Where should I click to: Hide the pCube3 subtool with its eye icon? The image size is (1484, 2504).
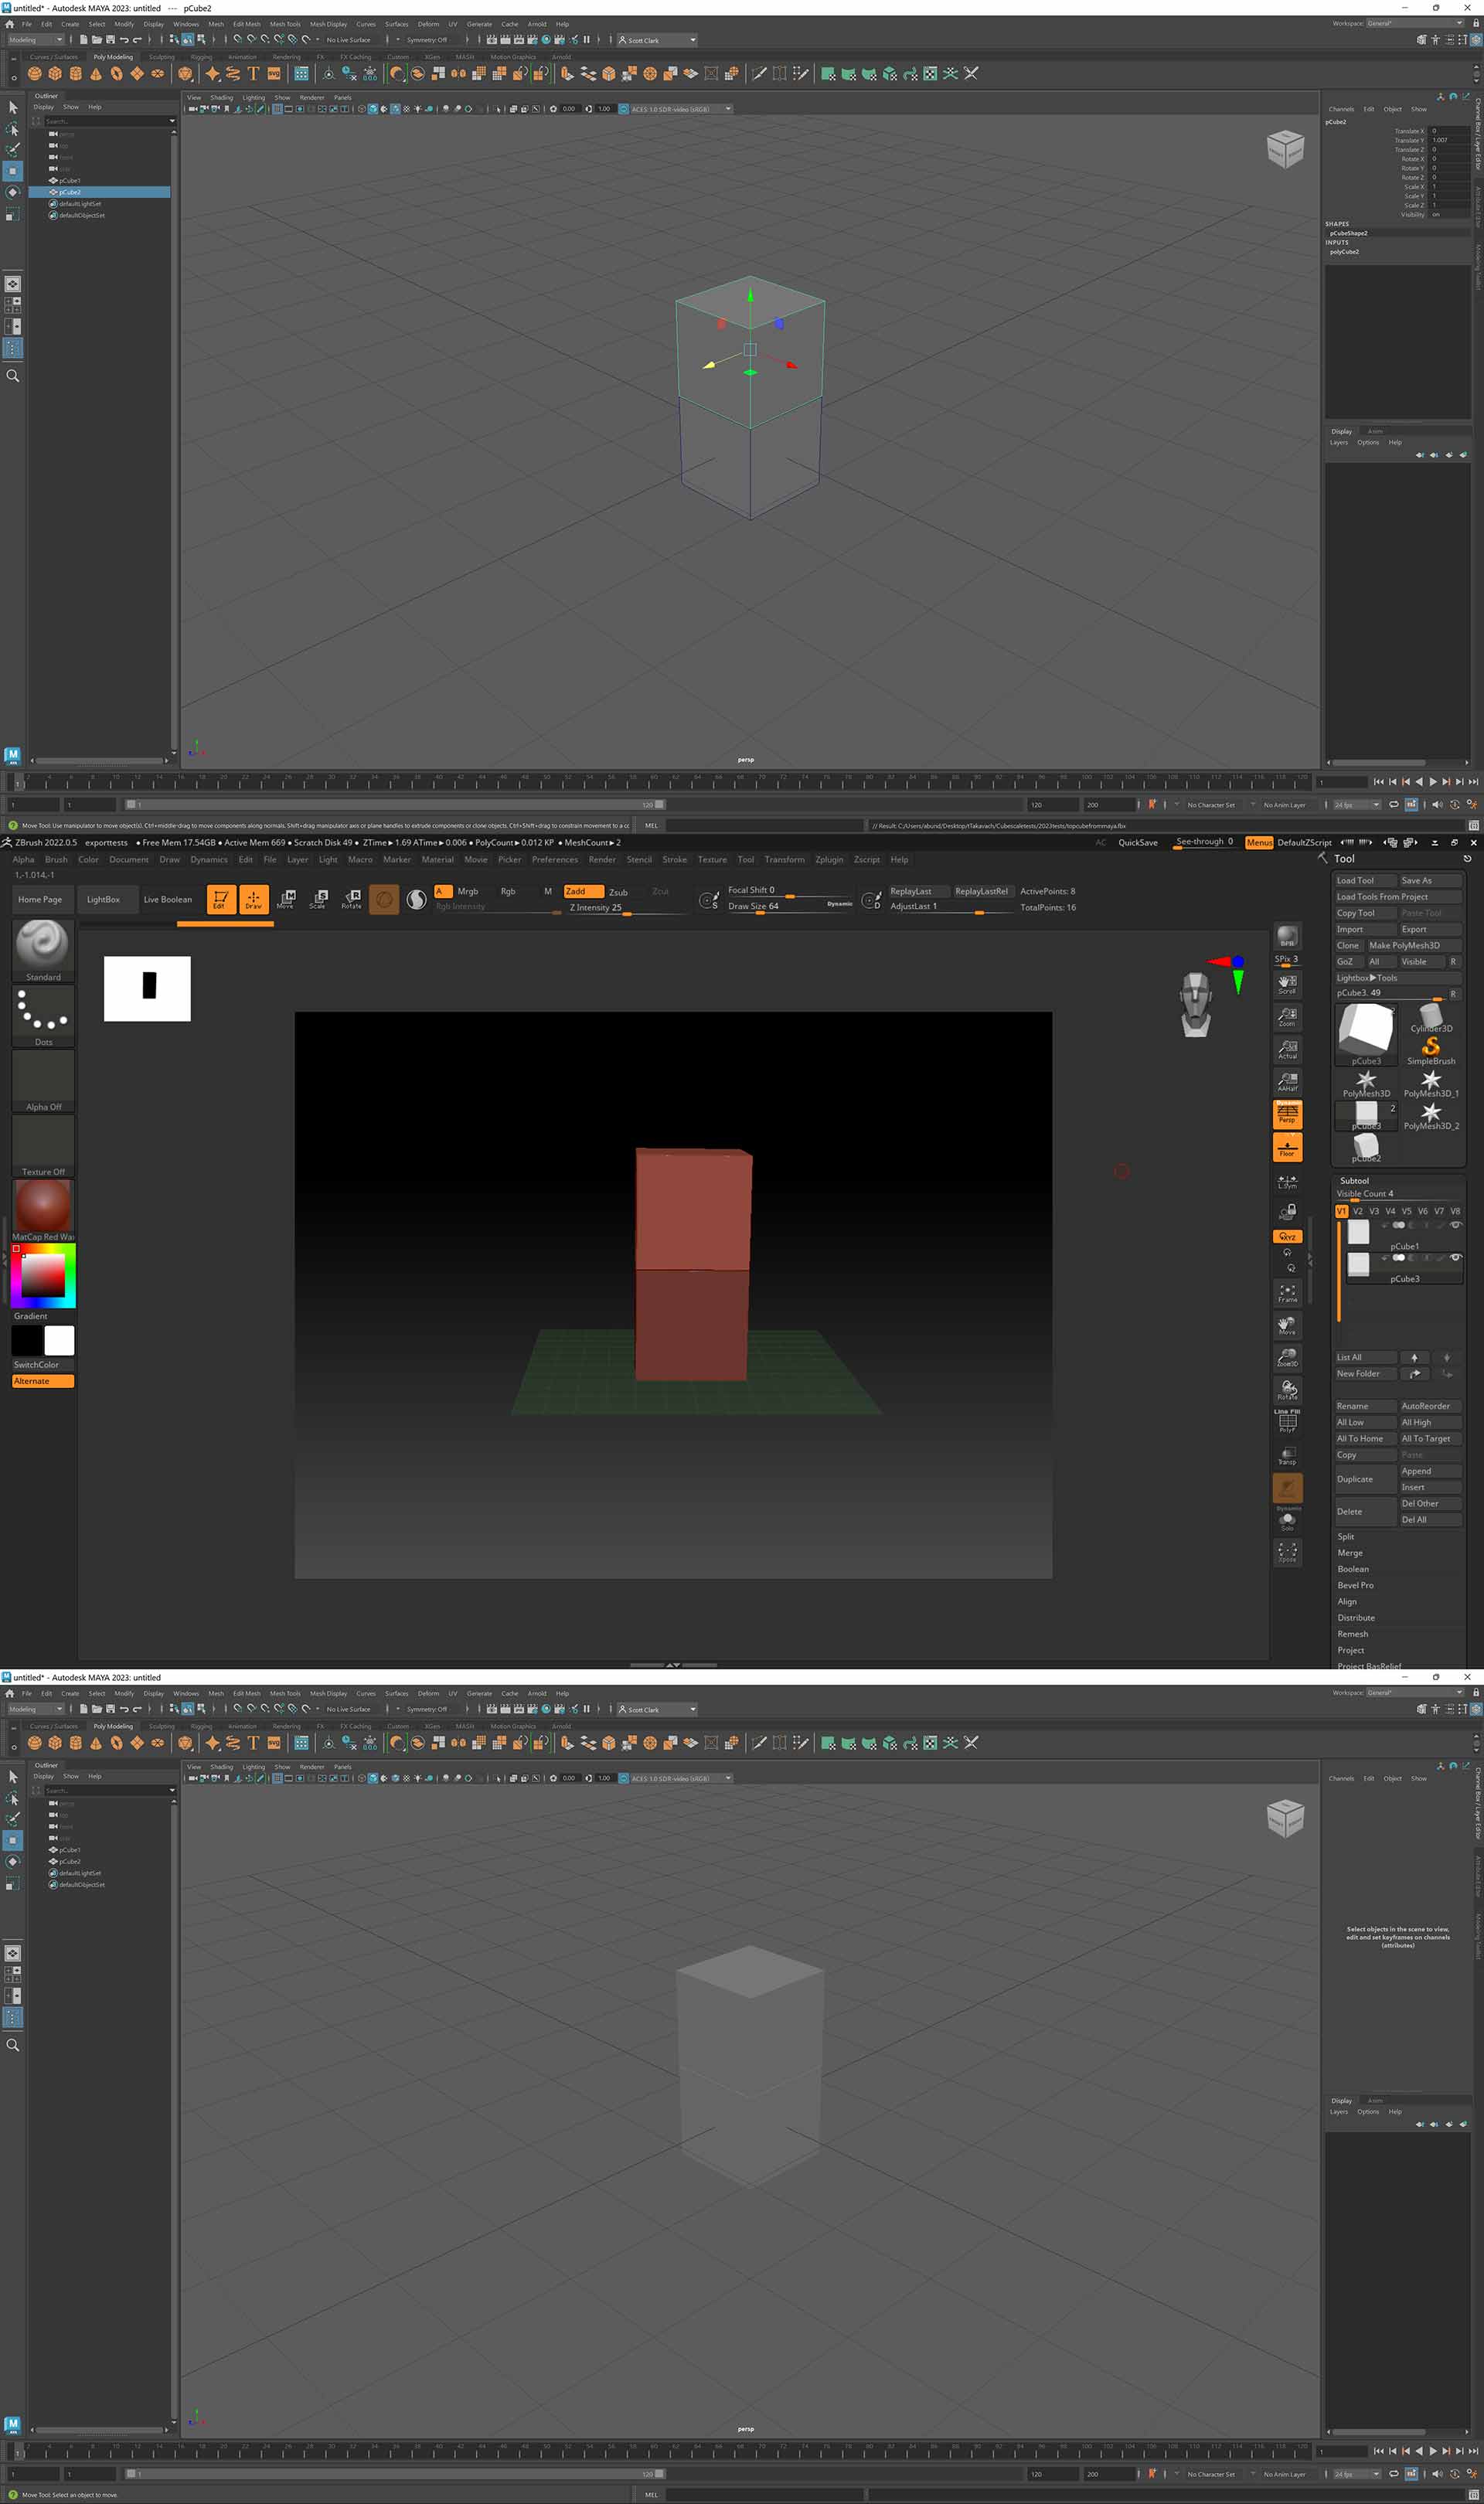pyautogui.click(x=1455, y=1257)
